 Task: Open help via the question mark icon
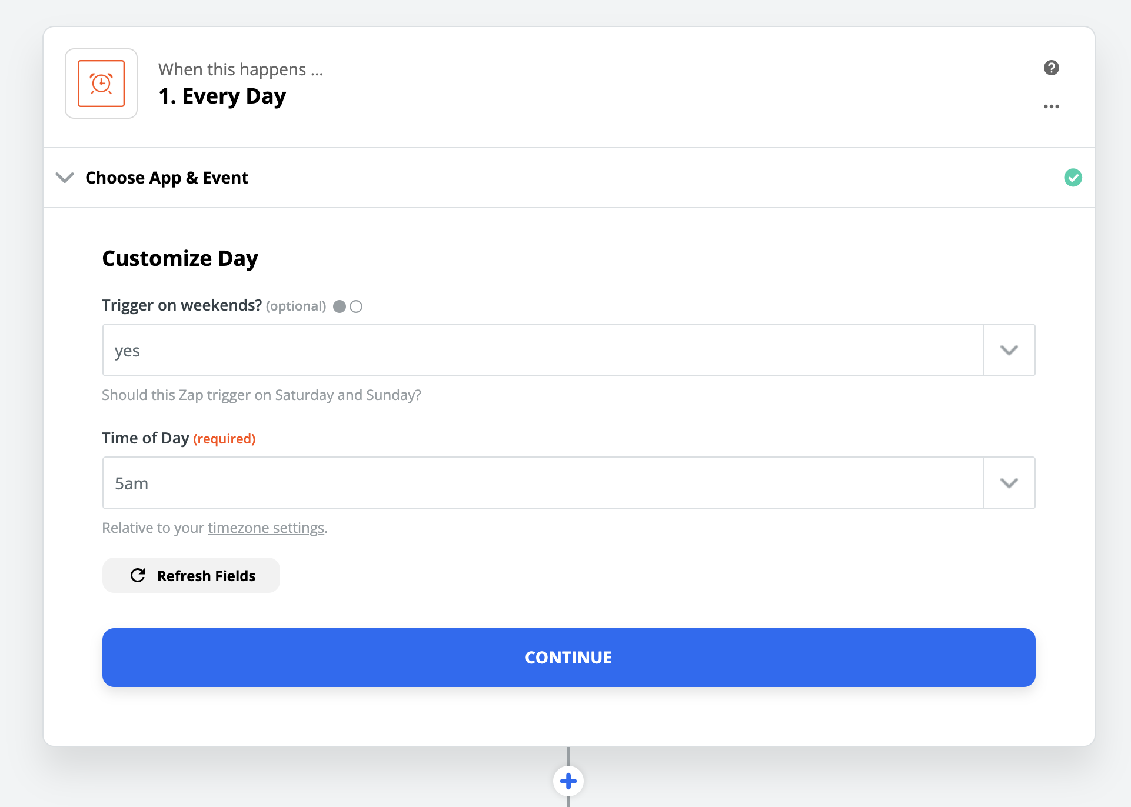coord(1051,68)
